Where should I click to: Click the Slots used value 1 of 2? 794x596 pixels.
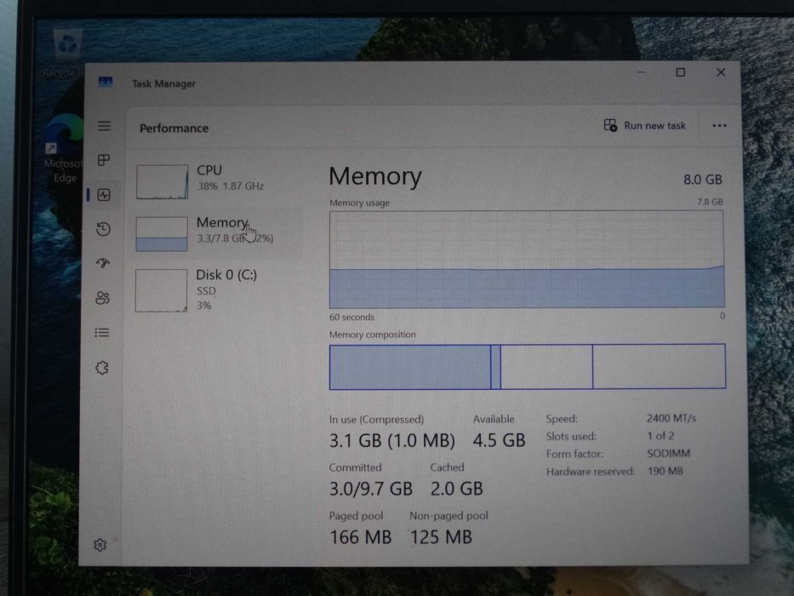660,436
